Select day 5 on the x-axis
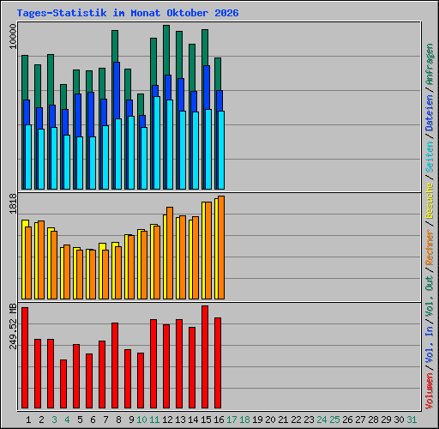Screen dimensions: 439x429 (x=80, y=420)
